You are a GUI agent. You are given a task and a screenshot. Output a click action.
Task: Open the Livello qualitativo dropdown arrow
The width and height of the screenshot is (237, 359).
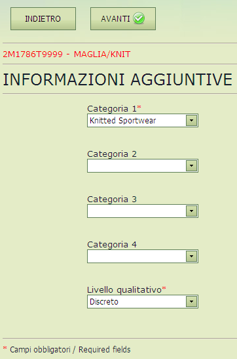click(192, 302)
